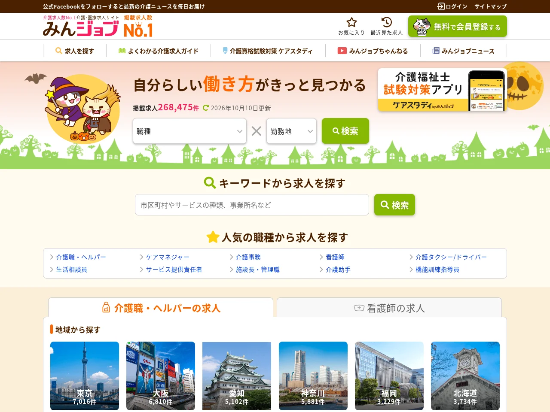550x412 pixels.
Task: Click the 看護師 job link
Action: pyautogui.click(x=335, y=257)
